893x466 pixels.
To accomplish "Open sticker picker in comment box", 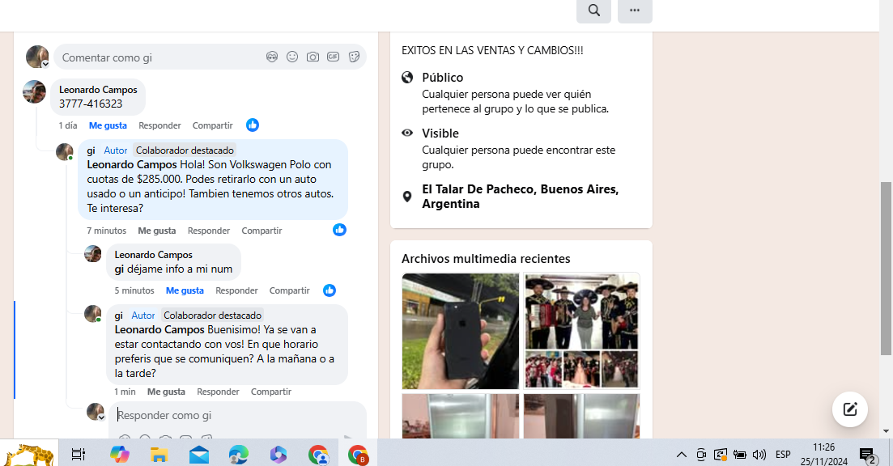I will click(x=354, y=57).
